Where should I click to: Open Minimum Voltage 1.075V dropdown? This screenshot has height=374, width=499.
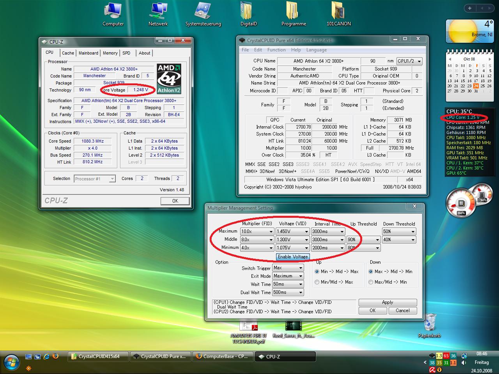point(292,248)
